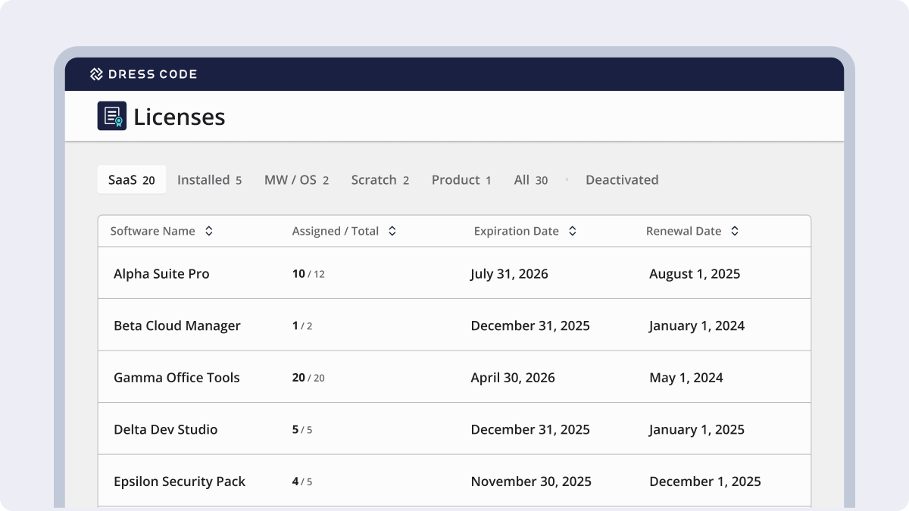Go to the Scratch tab
Screen dimensions: 909x511
pos(380,180)
